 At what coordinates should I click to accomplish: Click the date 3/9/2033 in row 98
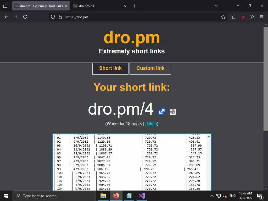click(81, 165)
